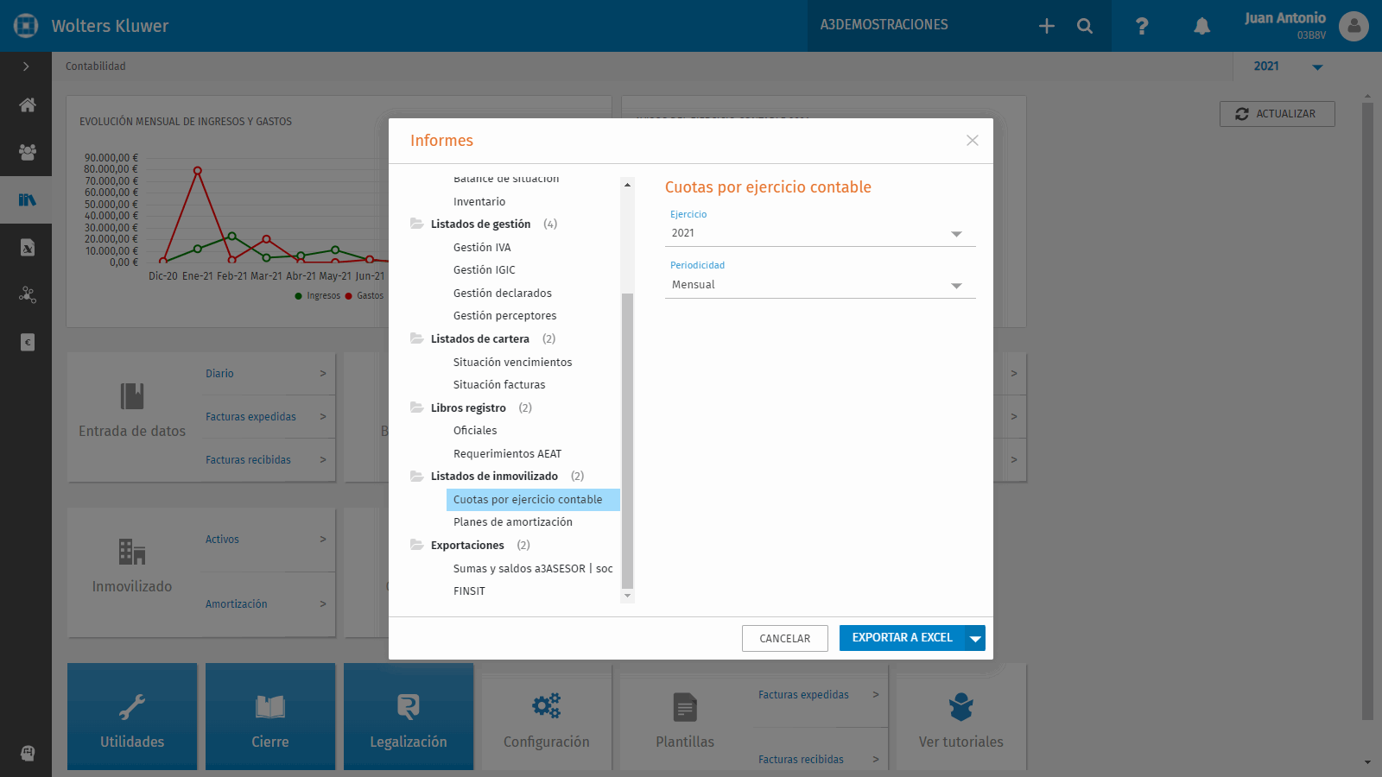
Task: Open the Legalización tile
Action: tap(409, 717)
